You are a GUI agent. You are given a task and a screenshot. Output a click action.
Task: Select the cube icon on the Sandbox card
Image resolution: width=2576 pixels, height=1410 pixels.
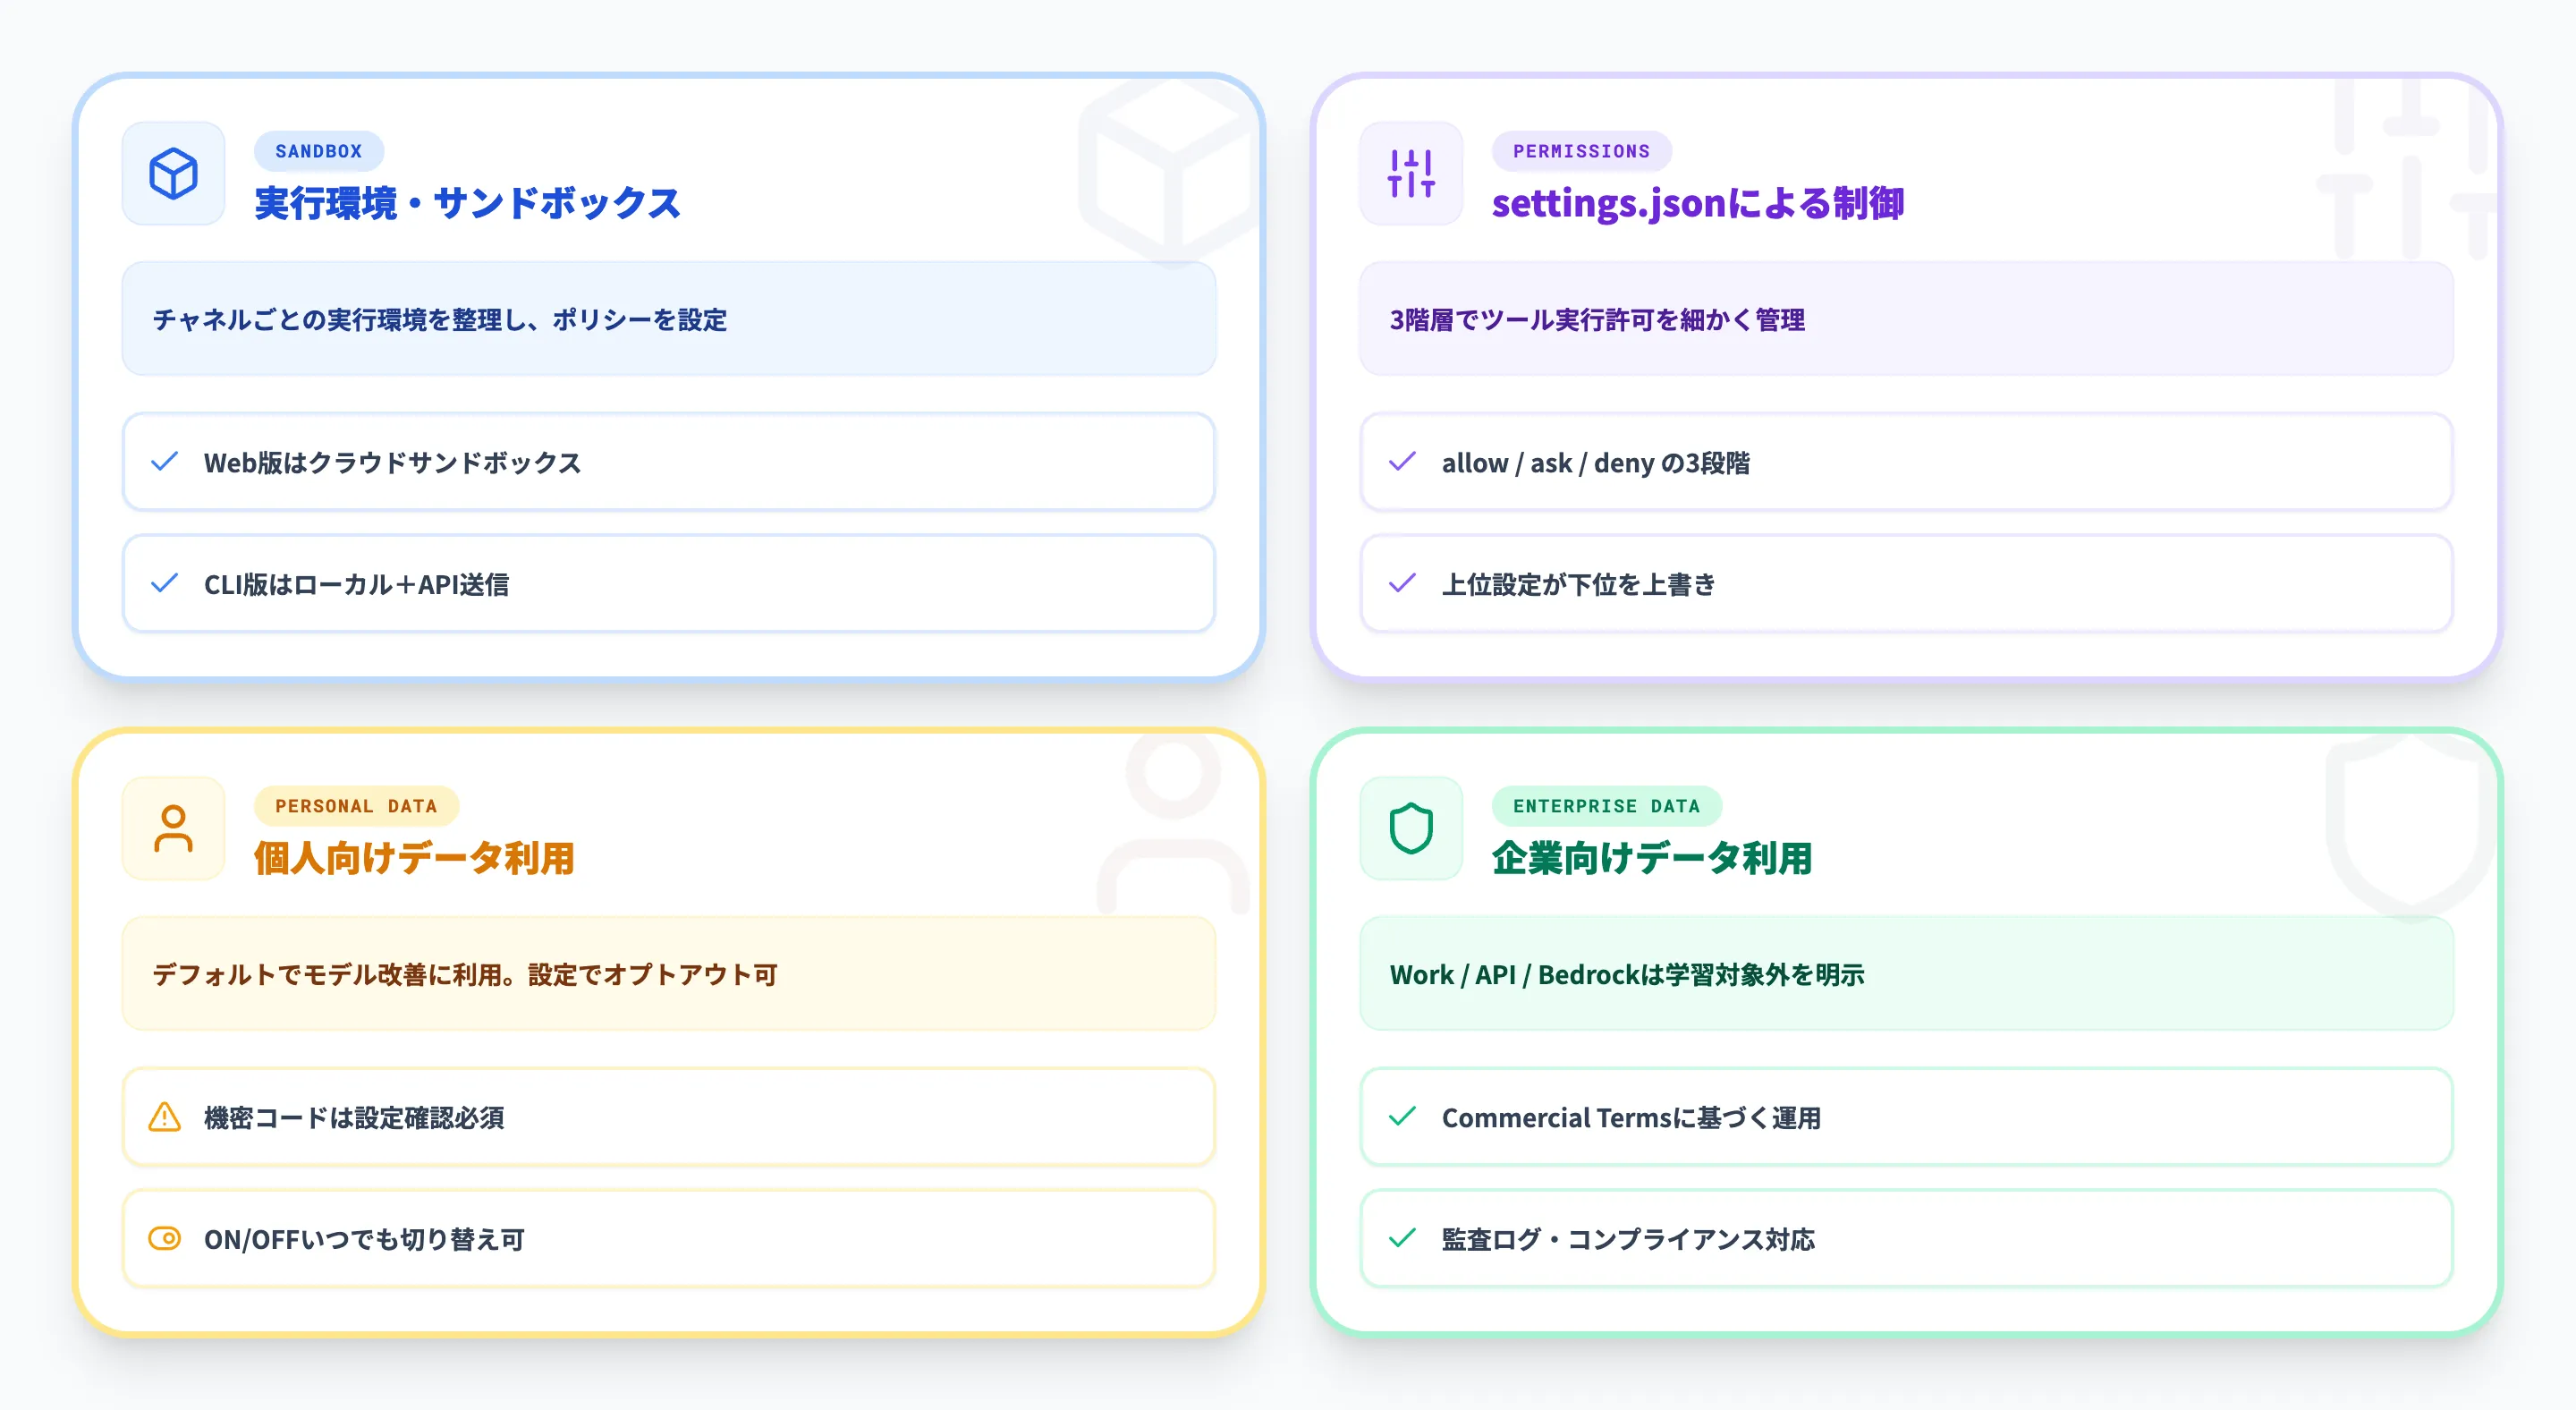pos(173,175)
